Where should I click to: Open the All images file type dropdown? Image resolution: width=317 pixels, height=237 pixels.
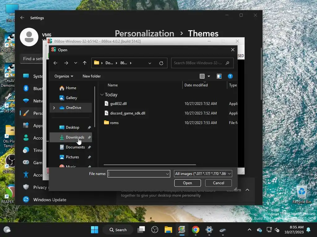[203, 174]
